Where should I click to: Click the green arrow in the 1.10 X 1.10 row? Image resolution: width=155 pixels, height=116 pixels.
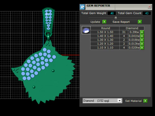point(142,48)
